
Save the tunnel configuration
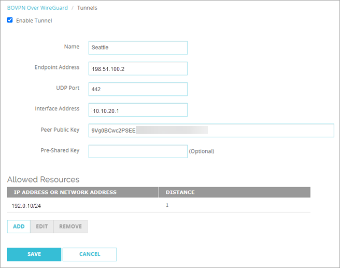(x=34, y=255)
